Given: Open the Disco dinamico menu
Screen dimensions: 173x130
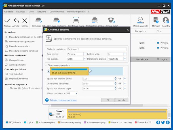Looking at the screenshot, I should pos(57,12).
